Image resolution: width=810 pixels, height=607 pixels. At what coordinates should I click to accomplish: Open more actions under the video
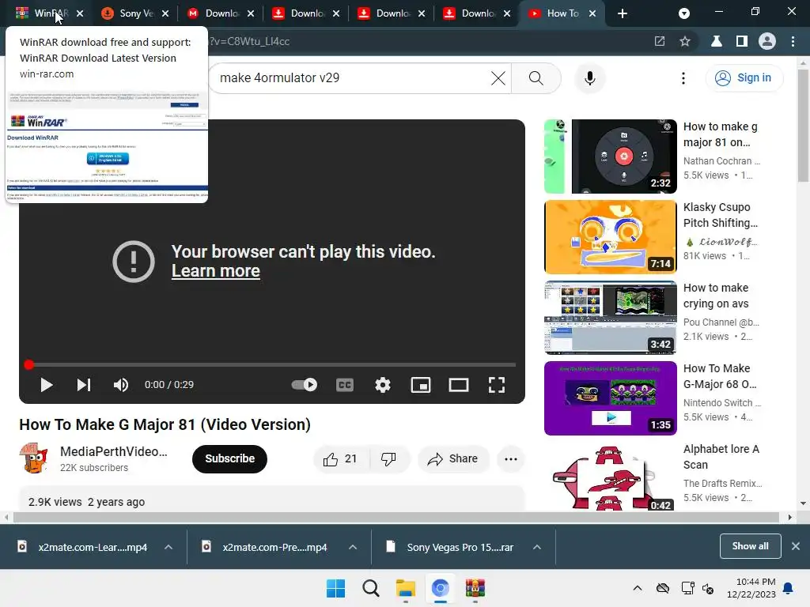click(511, 459)
